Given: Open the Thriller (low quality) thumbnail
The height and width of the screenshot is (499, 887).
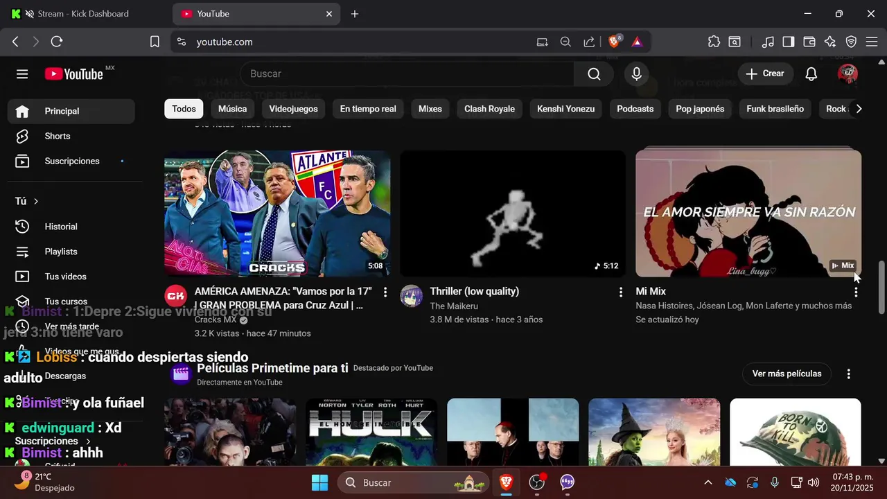Looking at the screenshot, I should tap(513, 213).
